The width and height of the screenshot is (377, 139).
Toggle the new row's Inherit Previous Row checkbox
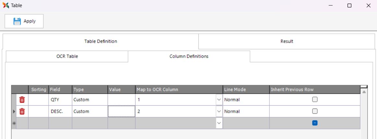[315, 123]
